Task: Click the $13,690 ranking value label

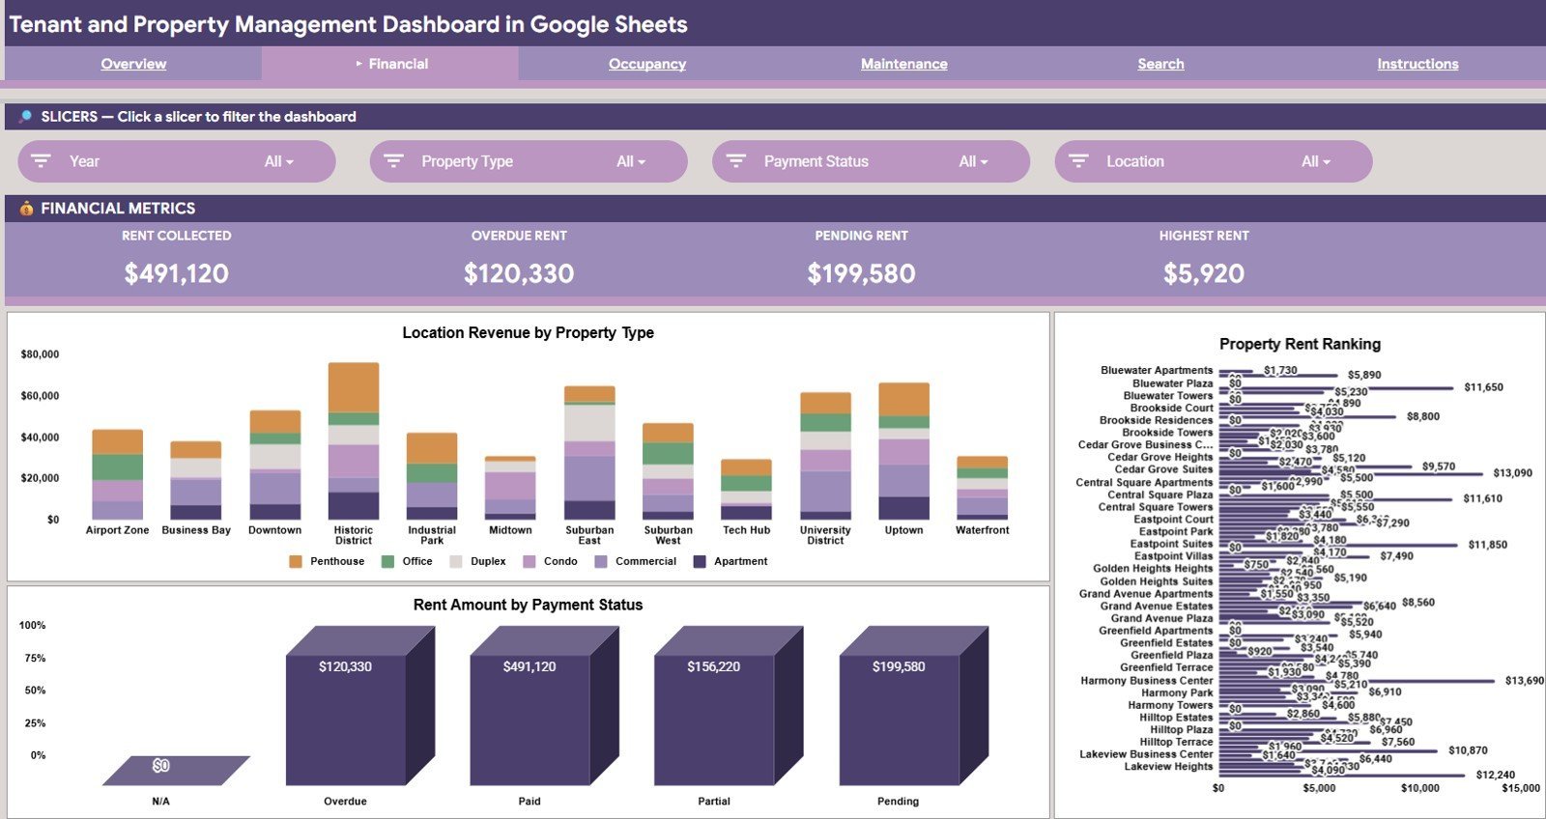Action: [x=1524, y=681]
